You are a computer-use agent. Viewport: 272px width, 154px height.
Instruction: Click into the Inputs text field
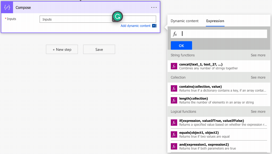pos(77,19)
